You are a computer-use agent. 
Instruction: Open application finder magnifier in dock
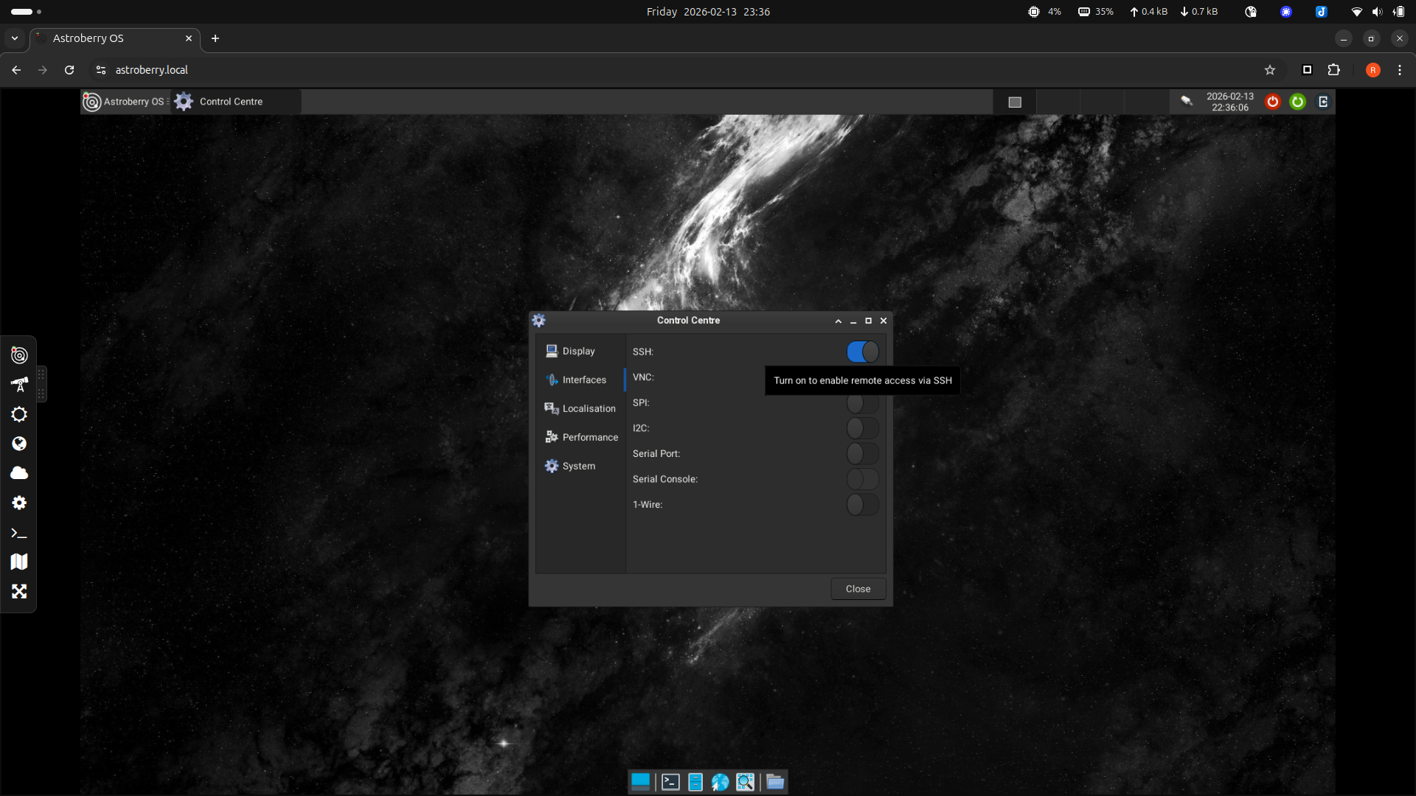(x=745, y=782)
